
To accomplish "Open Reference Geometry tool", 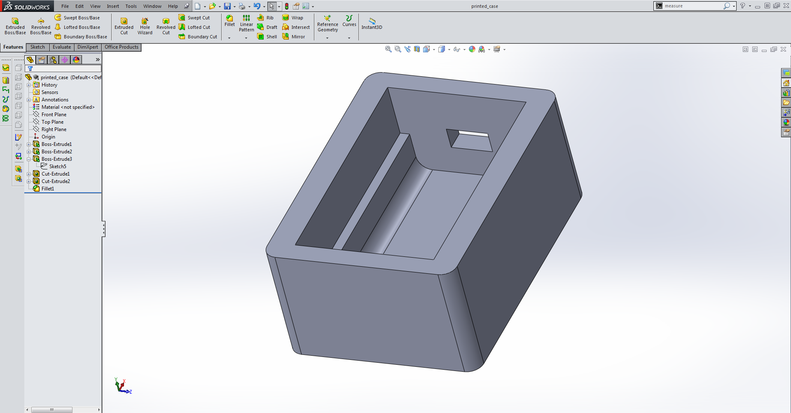I will 328,23.
